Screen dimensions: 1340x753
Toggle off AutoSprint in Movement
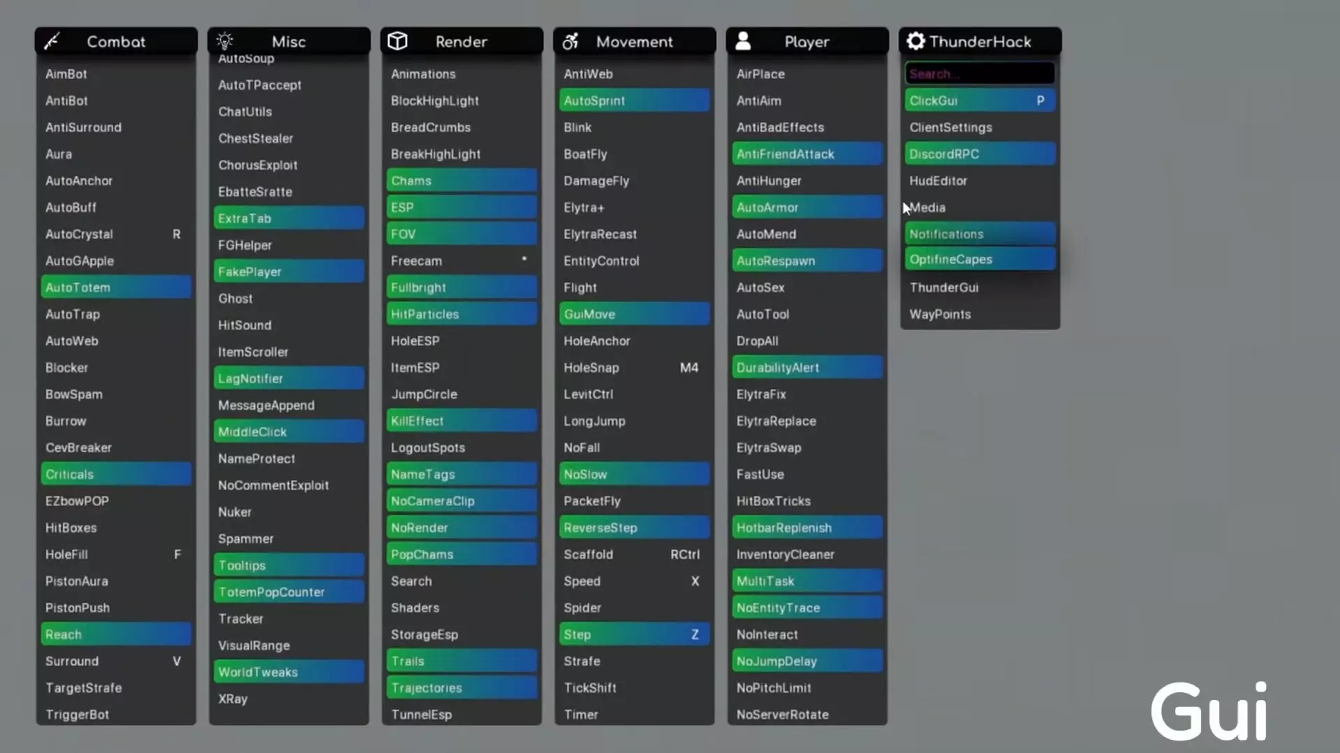635,100
